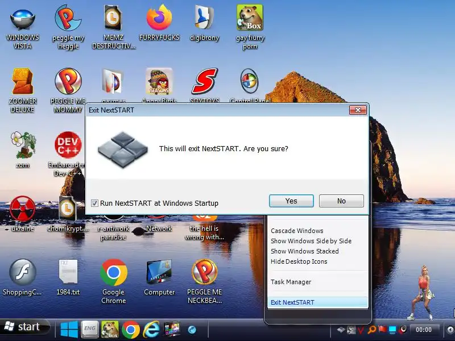
Task: Select Google Chrome desktop icon
Action: pos(113,281)
